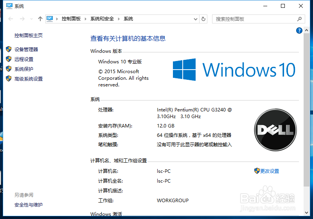Click the Dell logo
This screenshot has width=313, height=219.
275,130
